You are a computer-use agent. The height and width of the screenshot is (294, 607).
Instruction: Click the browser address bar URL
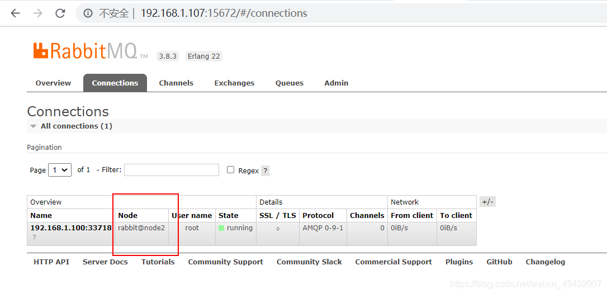[224, 13]
